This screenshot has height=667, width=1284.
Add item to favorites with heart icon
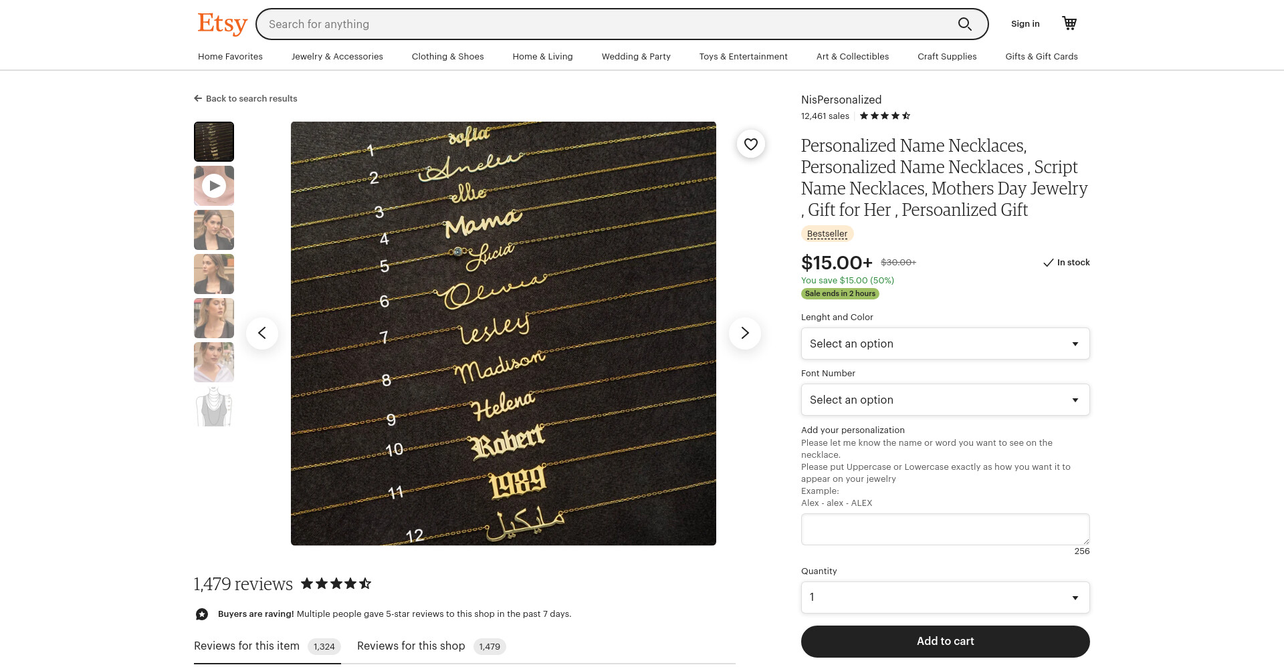pyautogui.click(x=751, y=144)
